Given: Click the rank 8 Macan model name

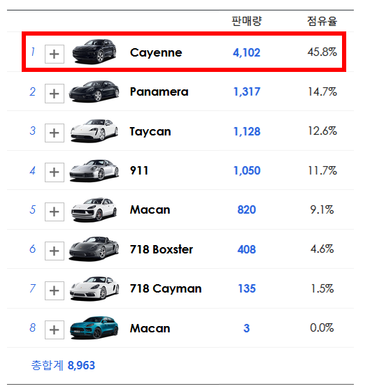Looking at the screenshot, I should coord(150,328).
